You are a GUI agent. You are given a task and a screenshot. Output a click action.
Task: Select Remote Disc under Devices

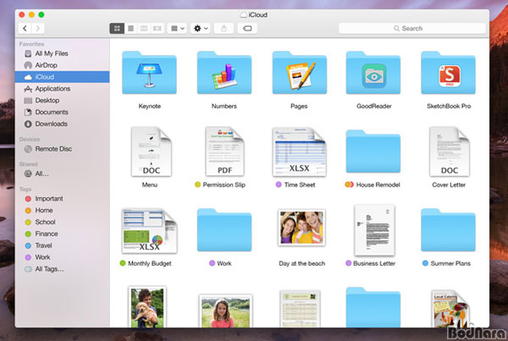point(62,149)
